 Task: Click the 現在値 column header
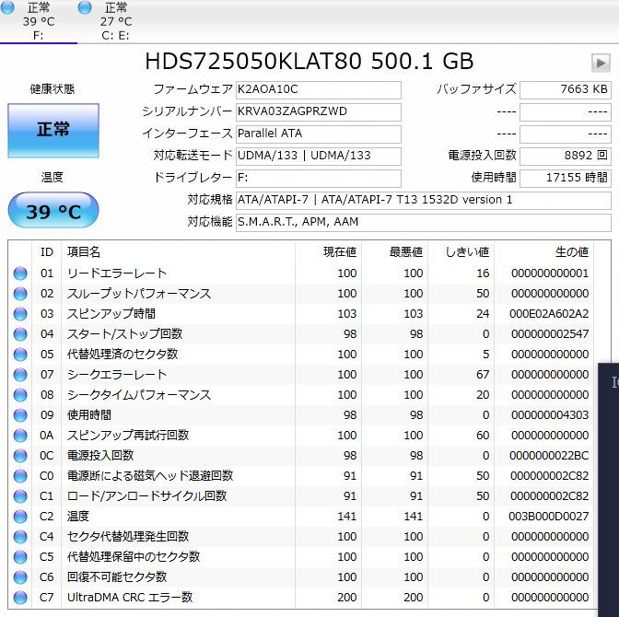click(339, 251)
